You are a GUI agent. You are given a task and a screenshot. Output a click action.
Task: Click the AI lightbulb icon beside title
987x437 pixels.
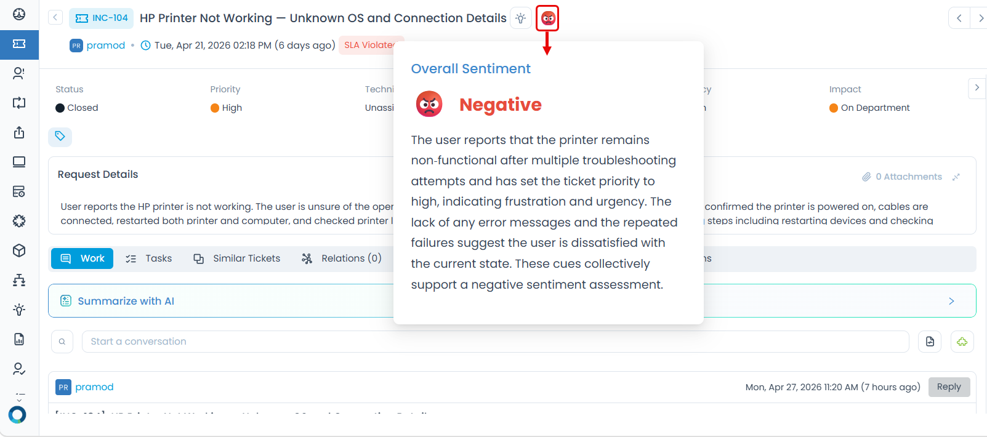(x=521, y=18)
